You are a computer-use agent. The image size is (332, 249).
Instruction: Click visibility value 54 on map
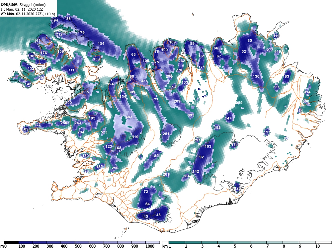[148, 204]
